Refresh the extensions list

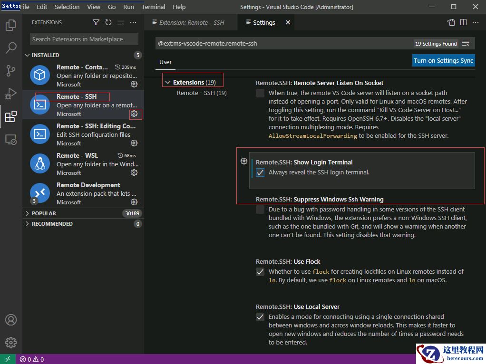point(108,22)
